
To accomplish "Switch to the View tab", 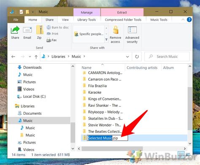I will click(x=65, y=20).
